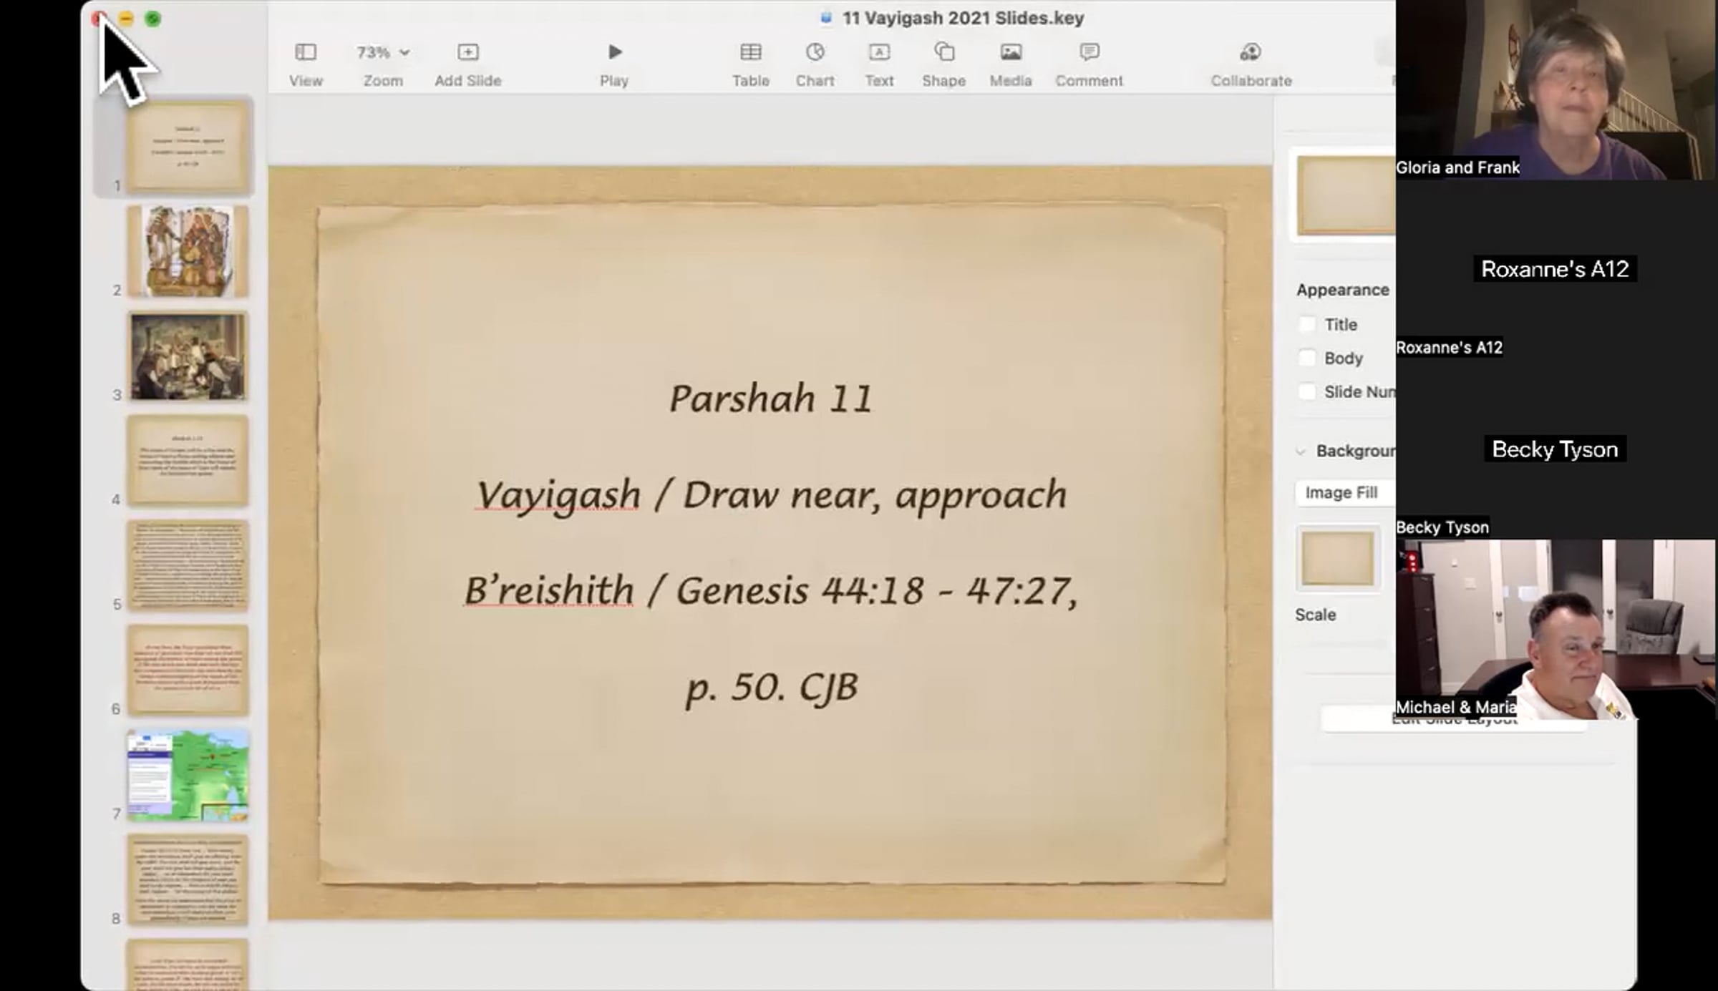Add a Comment from toolbar

coord(1089,52)
